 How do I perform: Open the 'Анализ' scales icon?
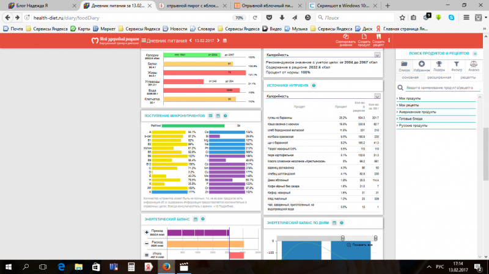tap(473, 65)
